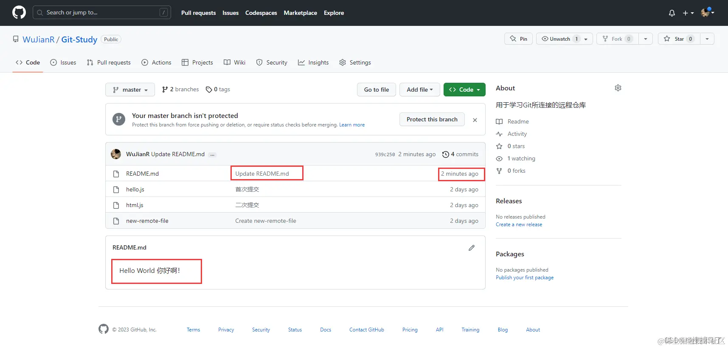
Task: Open WuJianR owner link
Action: click(x=39, y=39)
